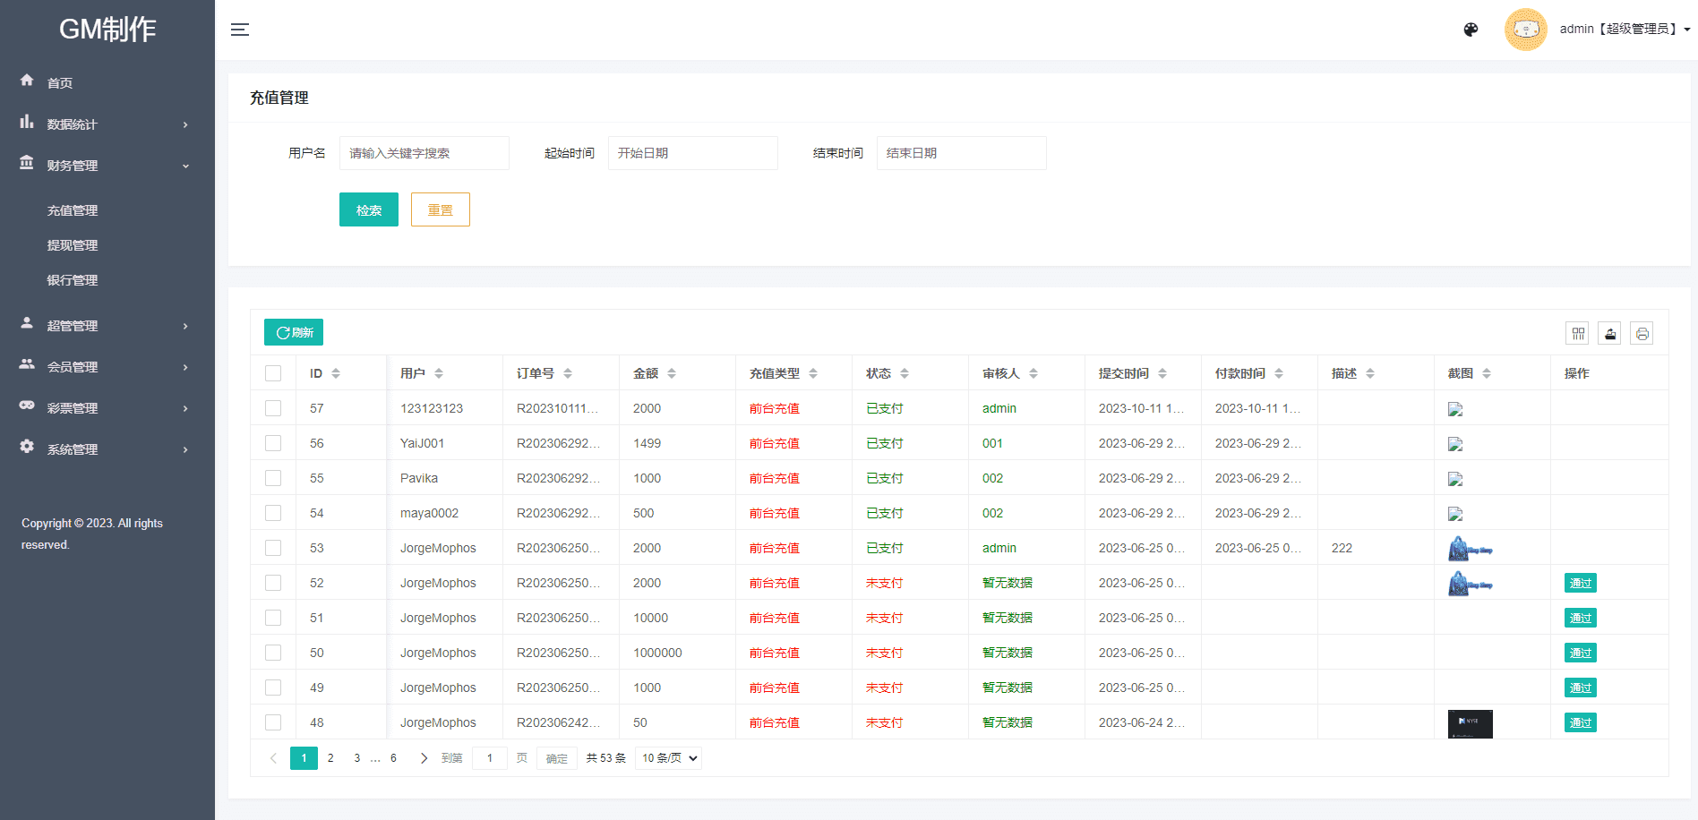1698x820 pixels.
Task: Click the print table icon
Action: click(1642, 334)
